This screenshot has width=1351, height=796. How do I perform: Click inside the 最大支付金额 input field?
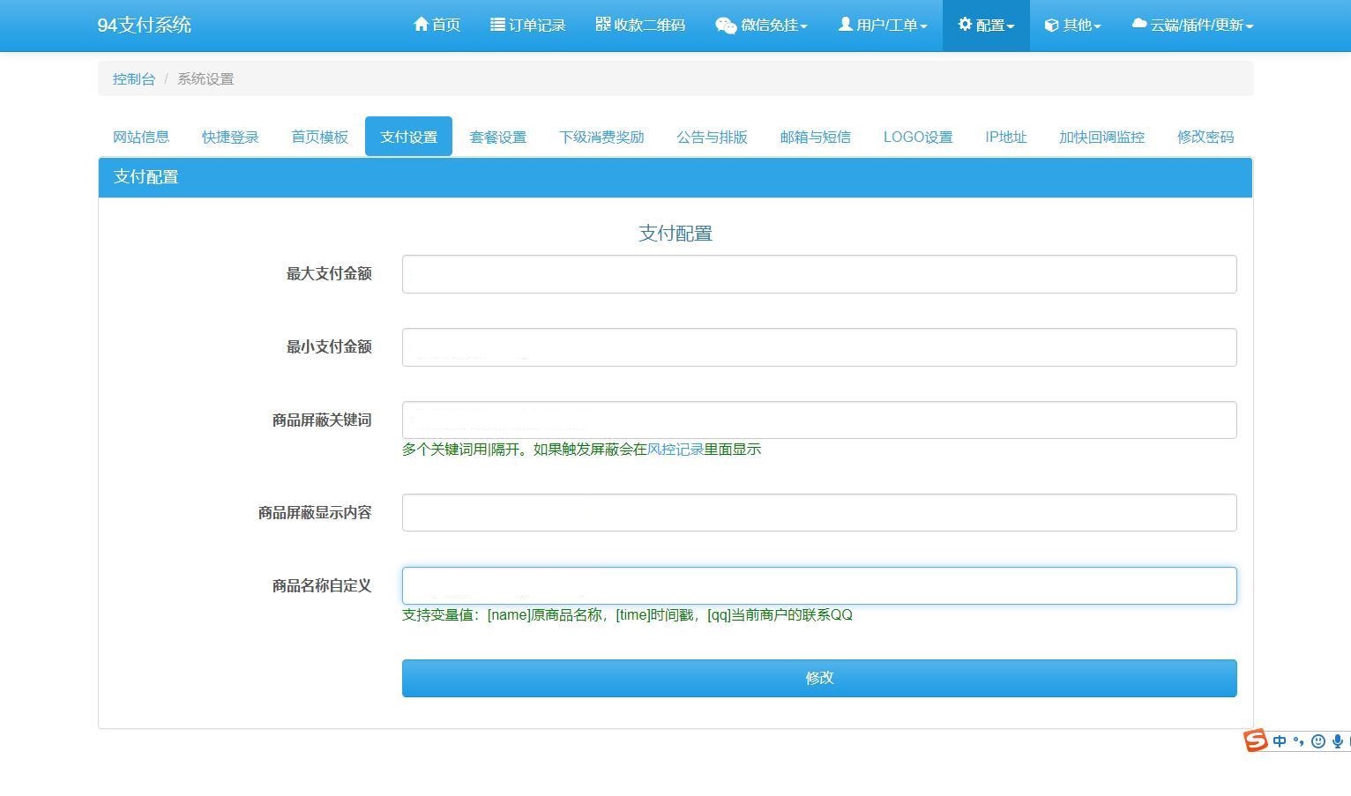click(x=818, y=273)
